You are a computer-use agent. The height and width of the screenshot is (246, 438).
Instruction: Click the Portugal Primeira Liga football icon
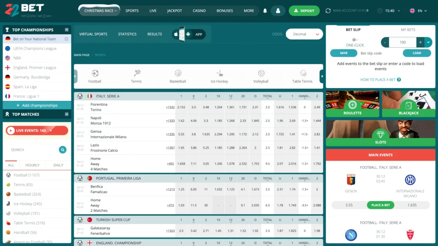click(x=80, y=178)
